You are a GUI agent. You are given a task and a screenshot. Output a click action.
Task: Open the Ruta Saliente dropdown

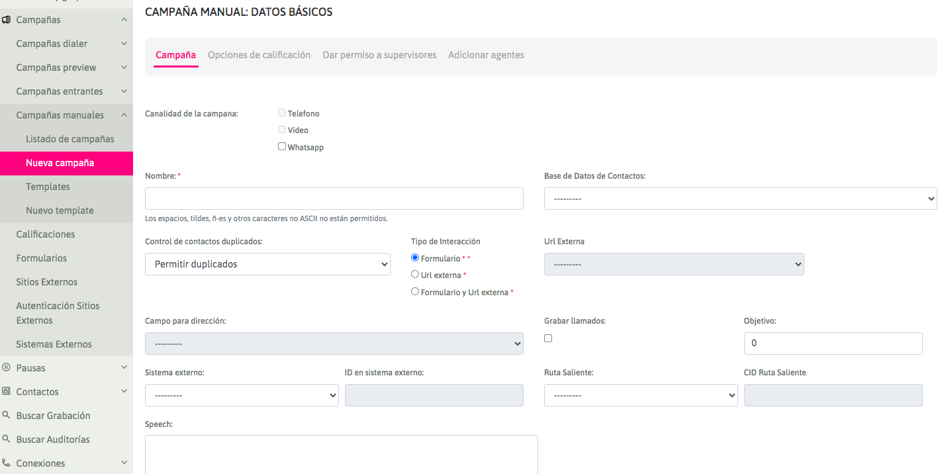click(x=640, y=395)
